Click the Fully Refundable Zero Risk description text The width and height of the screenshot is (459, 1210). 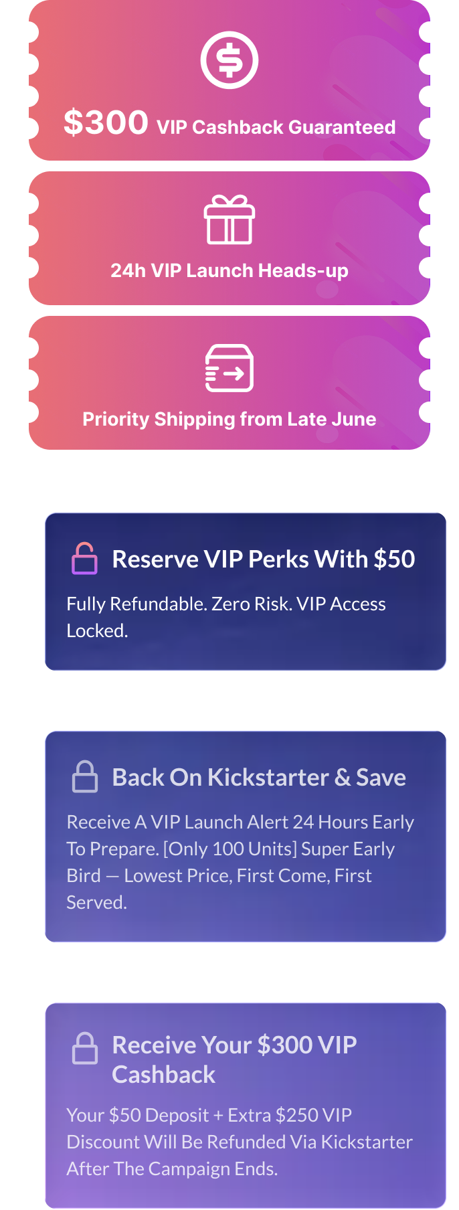(x=226, y=617)
